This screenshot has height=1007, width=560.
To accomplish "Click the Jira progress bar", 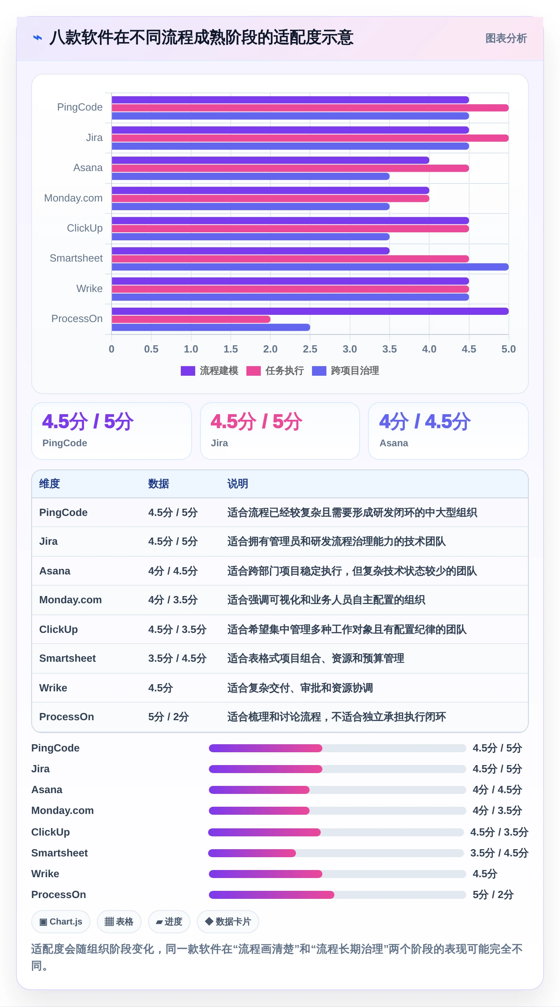I will pos(338,769).
